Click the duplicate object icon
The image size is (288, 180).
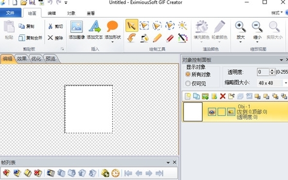click(x=197, y=96)
